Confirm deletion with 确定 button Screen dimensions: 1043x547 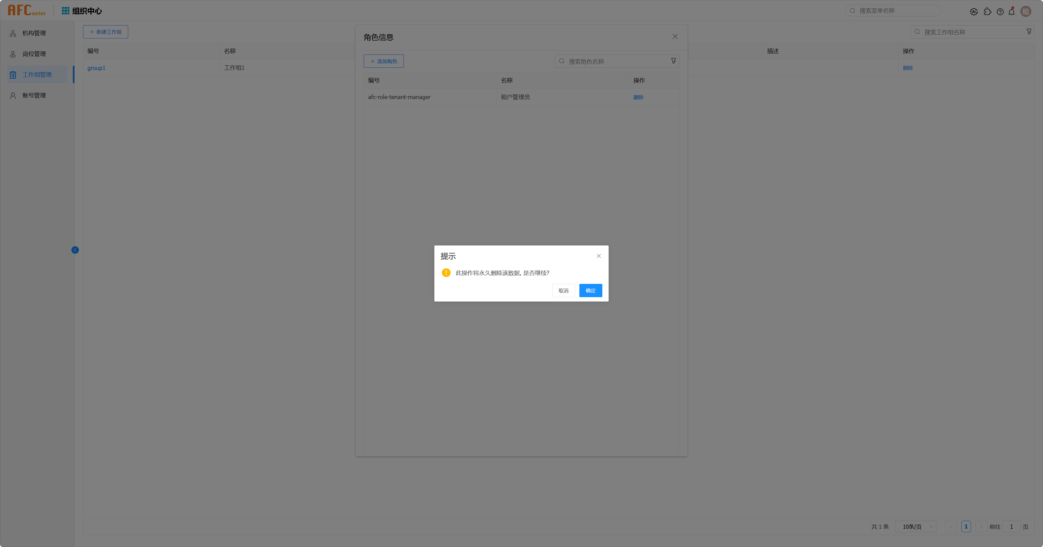(590, 291)
